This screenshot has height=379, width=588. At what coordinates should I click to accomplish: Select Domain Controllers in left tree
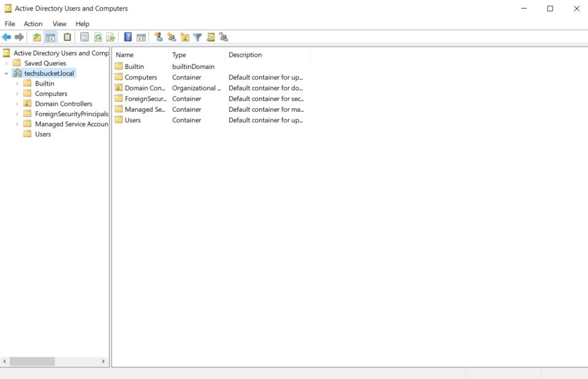pos(63,104)
